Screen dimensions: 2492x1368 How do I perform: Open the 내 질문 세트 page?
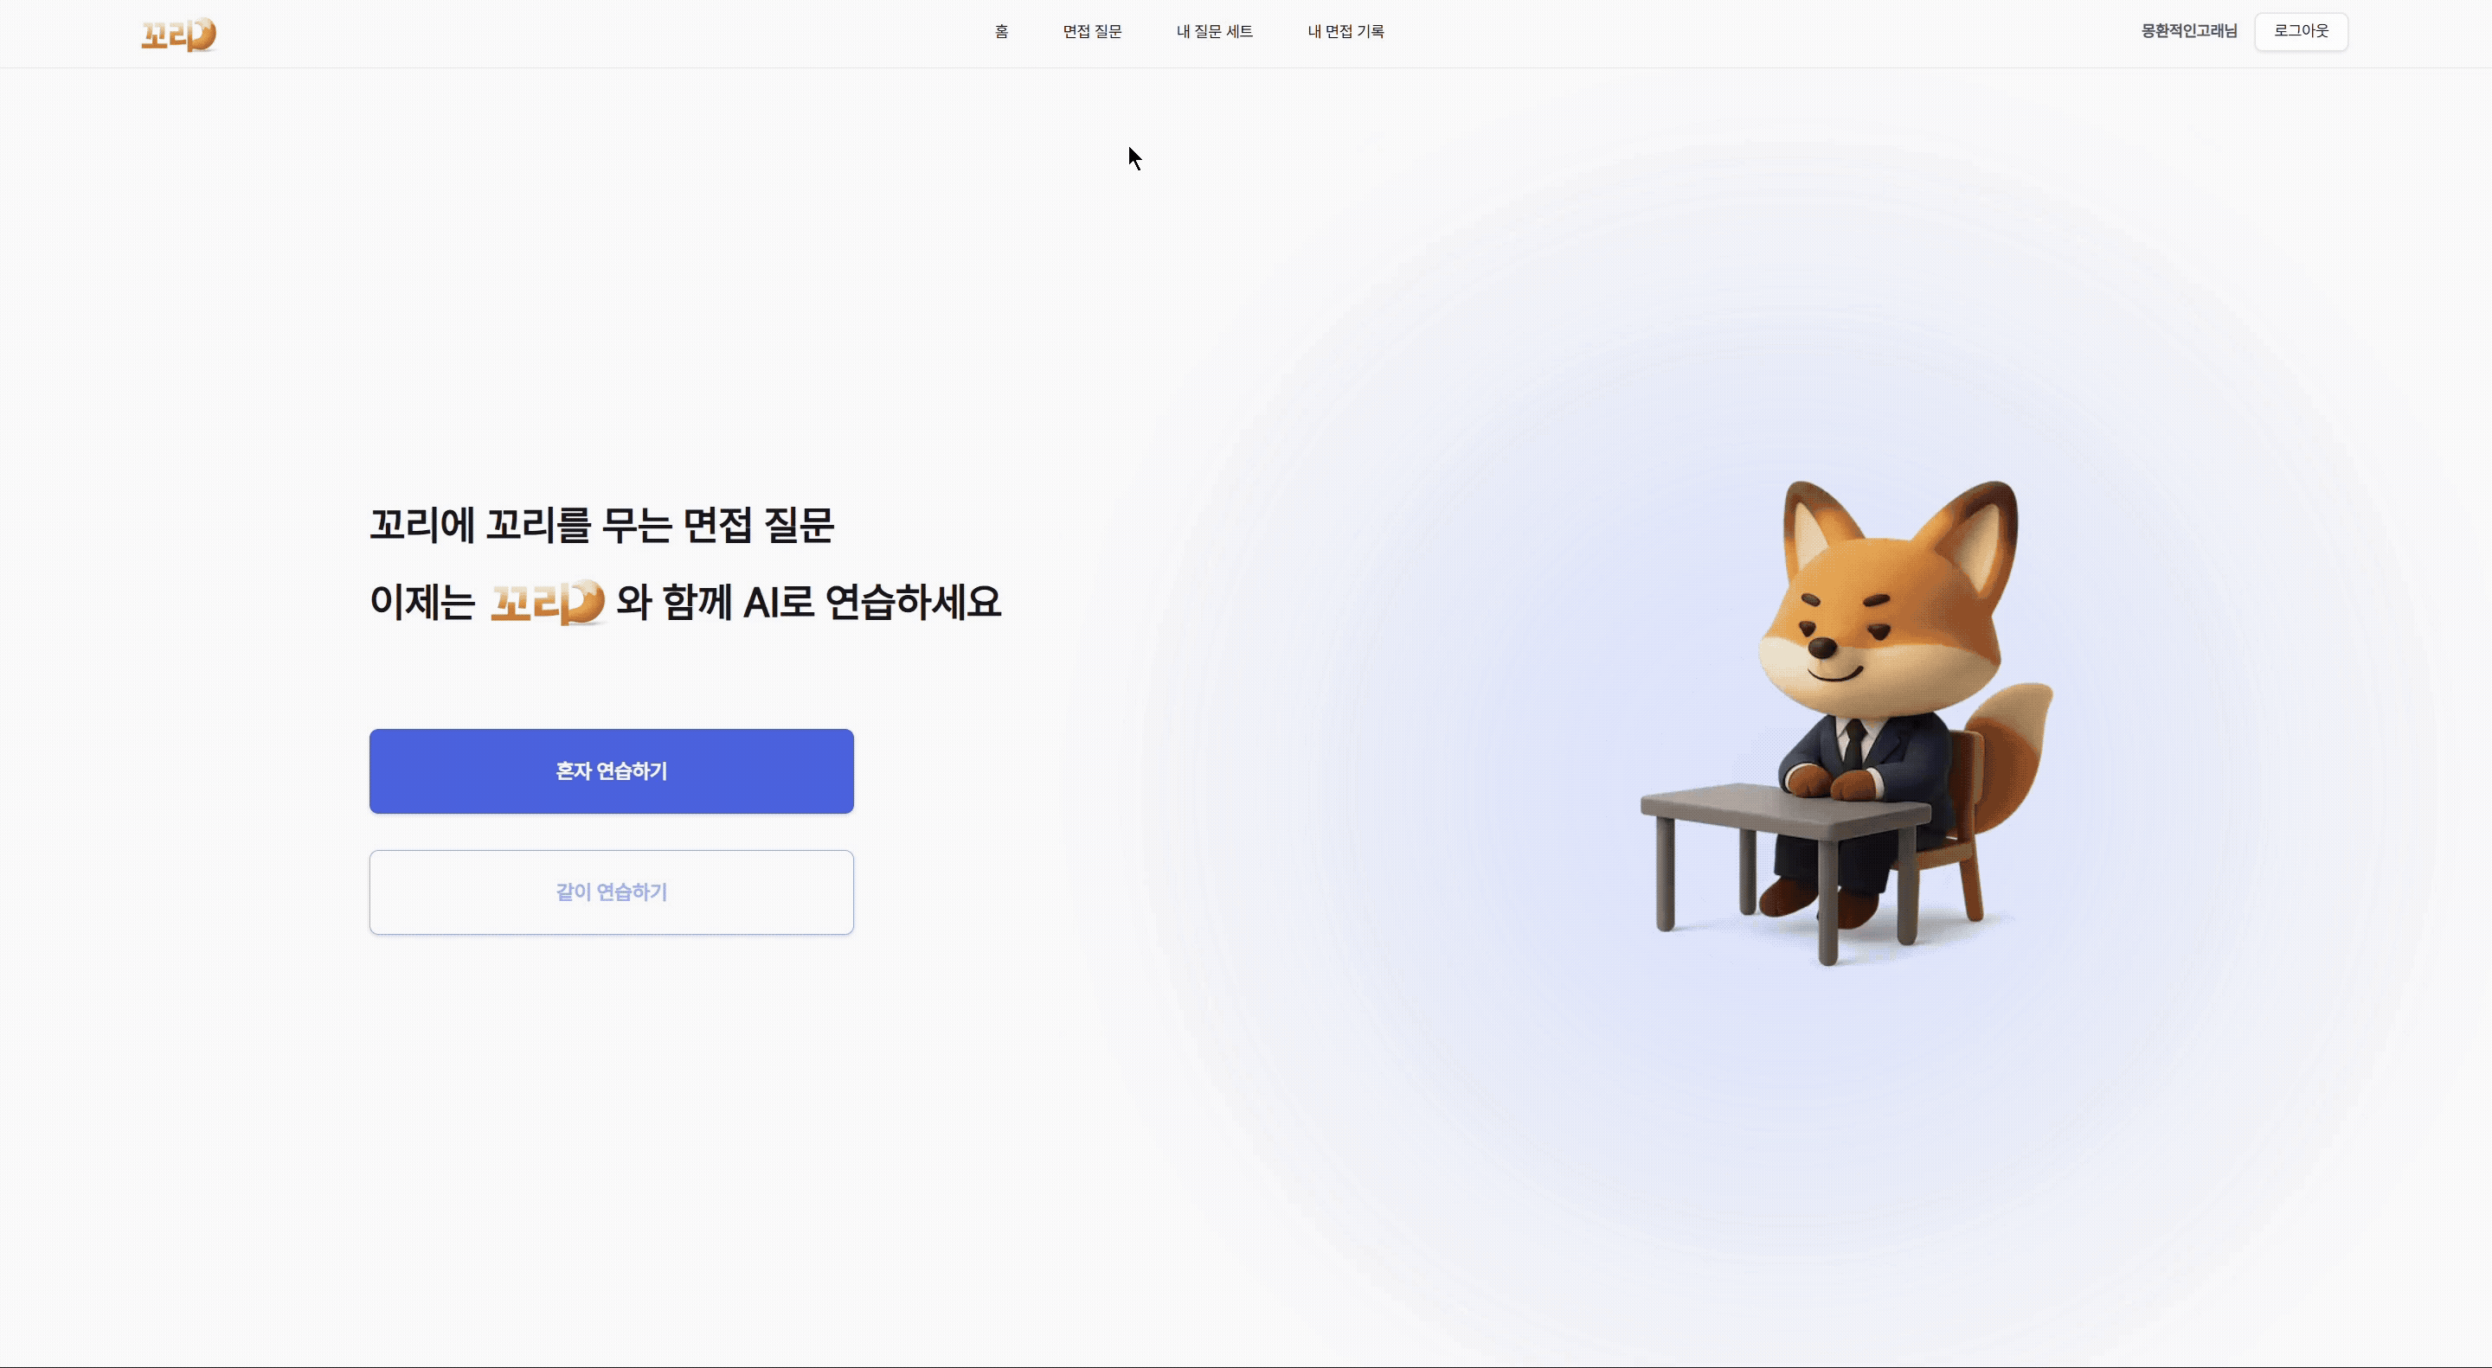click(x=1214, y=32)
